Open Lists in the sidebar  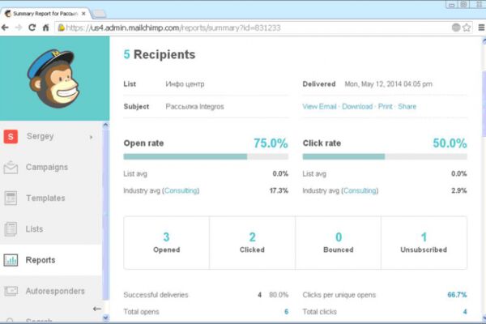tap(34, 229)
